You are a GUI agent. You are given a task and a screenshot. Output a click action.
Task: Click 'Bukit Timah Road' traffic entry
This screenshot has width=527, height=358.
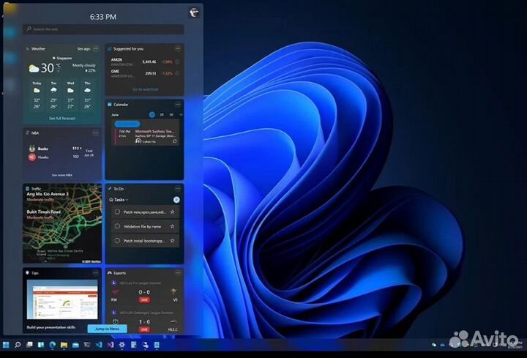[44, 214]
